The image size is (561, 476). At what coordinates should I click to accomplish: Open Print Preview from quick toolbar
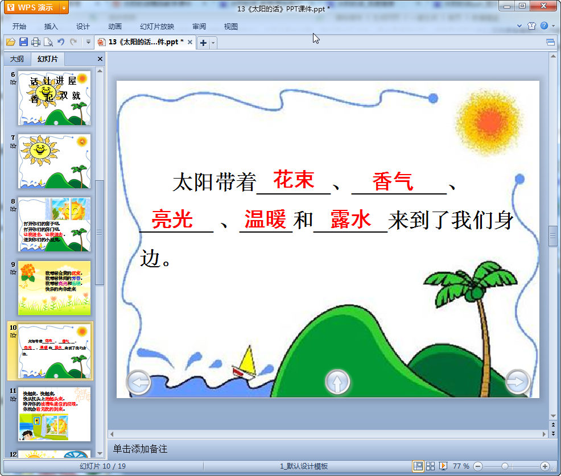tap(48, 42)
